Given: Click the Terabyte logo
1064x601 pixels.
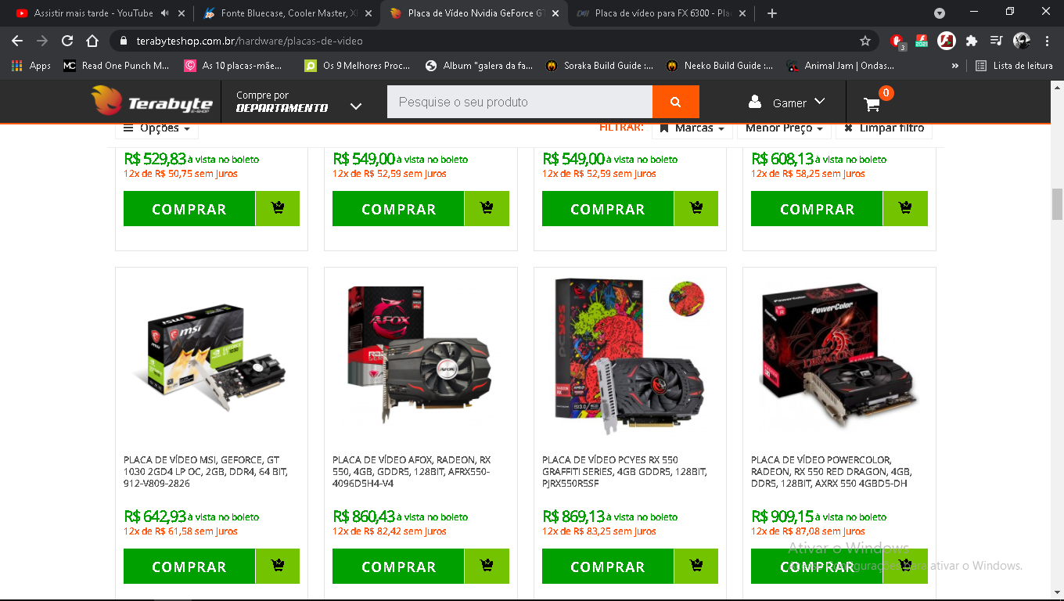Looking at the screenshot, I should [x=152, y=102].
